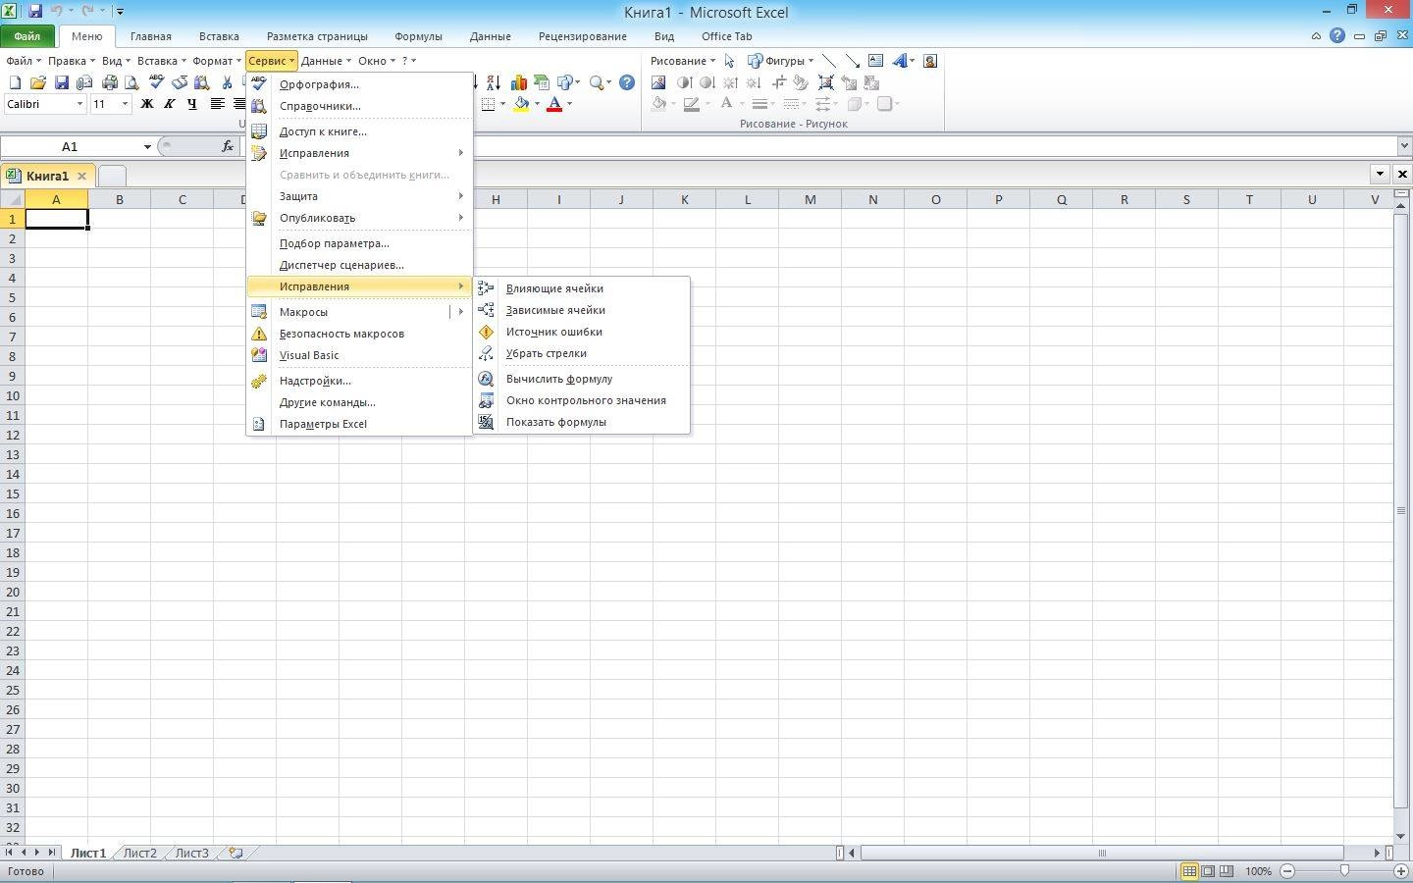Click the More Contrast icon

tap(684, 83)
